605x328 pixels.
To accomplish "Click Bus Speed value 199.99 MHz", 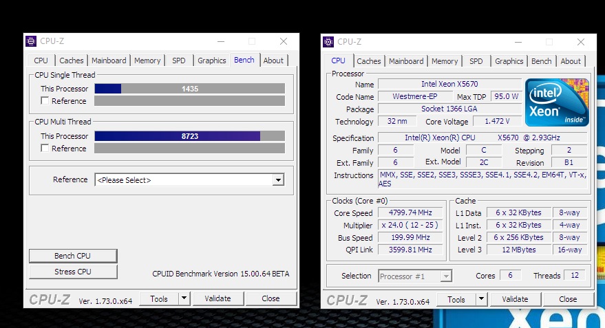I will coord(410,237).
